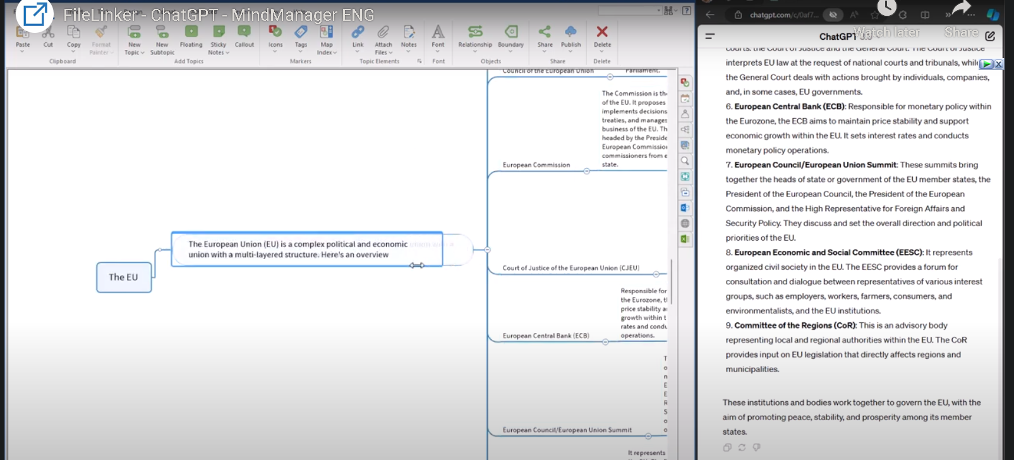Viewport: 1014px width, 460px height.
Task: Click the chatgpt.com address bar
Action: point(784,15)
